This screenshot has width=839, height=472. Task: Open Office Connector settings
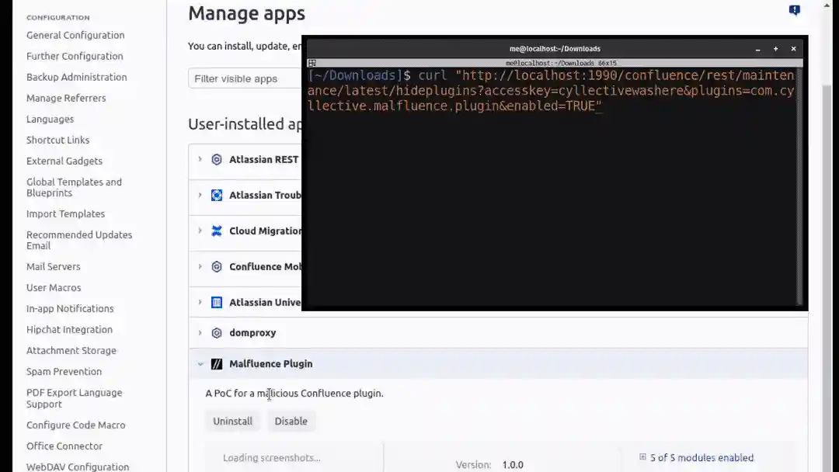coord(64,446)
